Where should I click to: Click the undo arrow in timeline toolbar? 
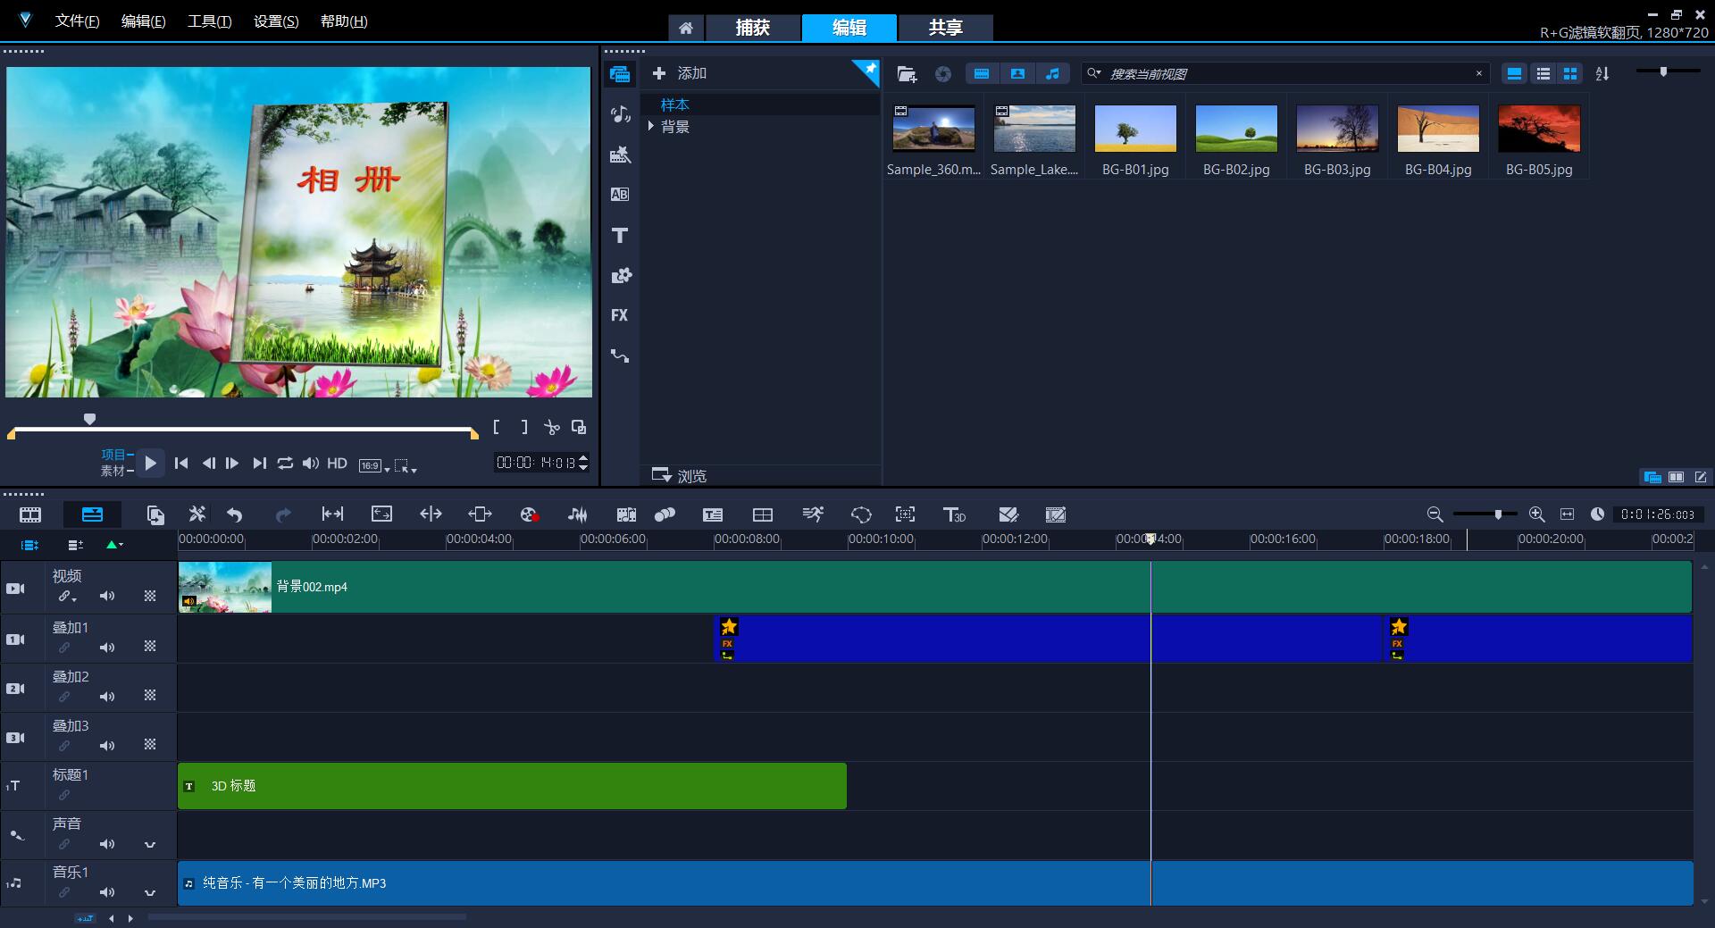(x=235, y=514)
